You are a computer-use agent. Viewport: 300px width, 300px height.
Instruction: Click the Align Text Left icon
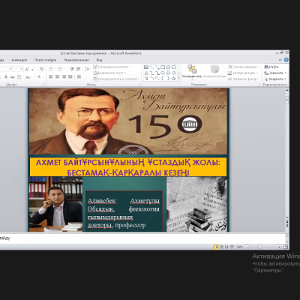click(x=51, y=77)
